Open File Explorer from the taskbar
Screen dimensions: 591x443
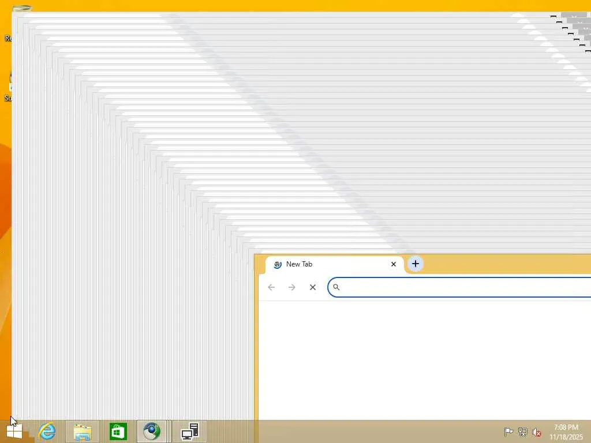pos(83,431)
